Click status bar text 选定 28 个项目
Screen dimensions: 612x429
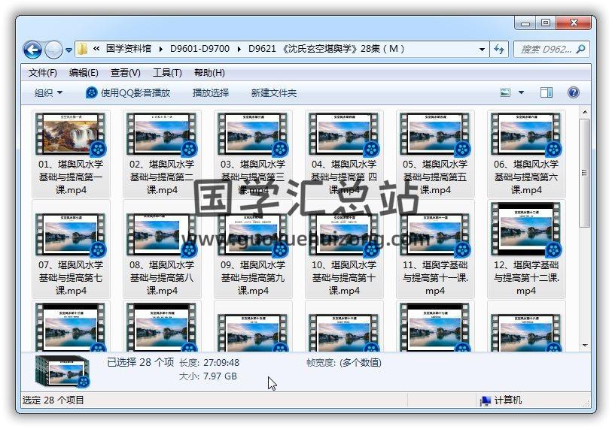[x=53, y=400]
